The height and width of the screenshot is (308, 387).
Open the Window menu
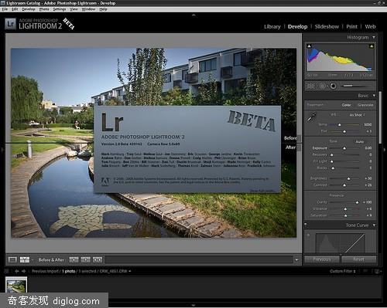coord(88,9)
